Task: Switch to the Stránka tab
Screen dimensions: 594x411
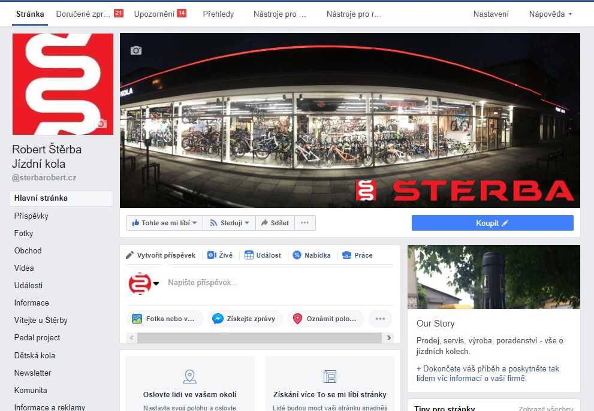Action: point(30,14)
